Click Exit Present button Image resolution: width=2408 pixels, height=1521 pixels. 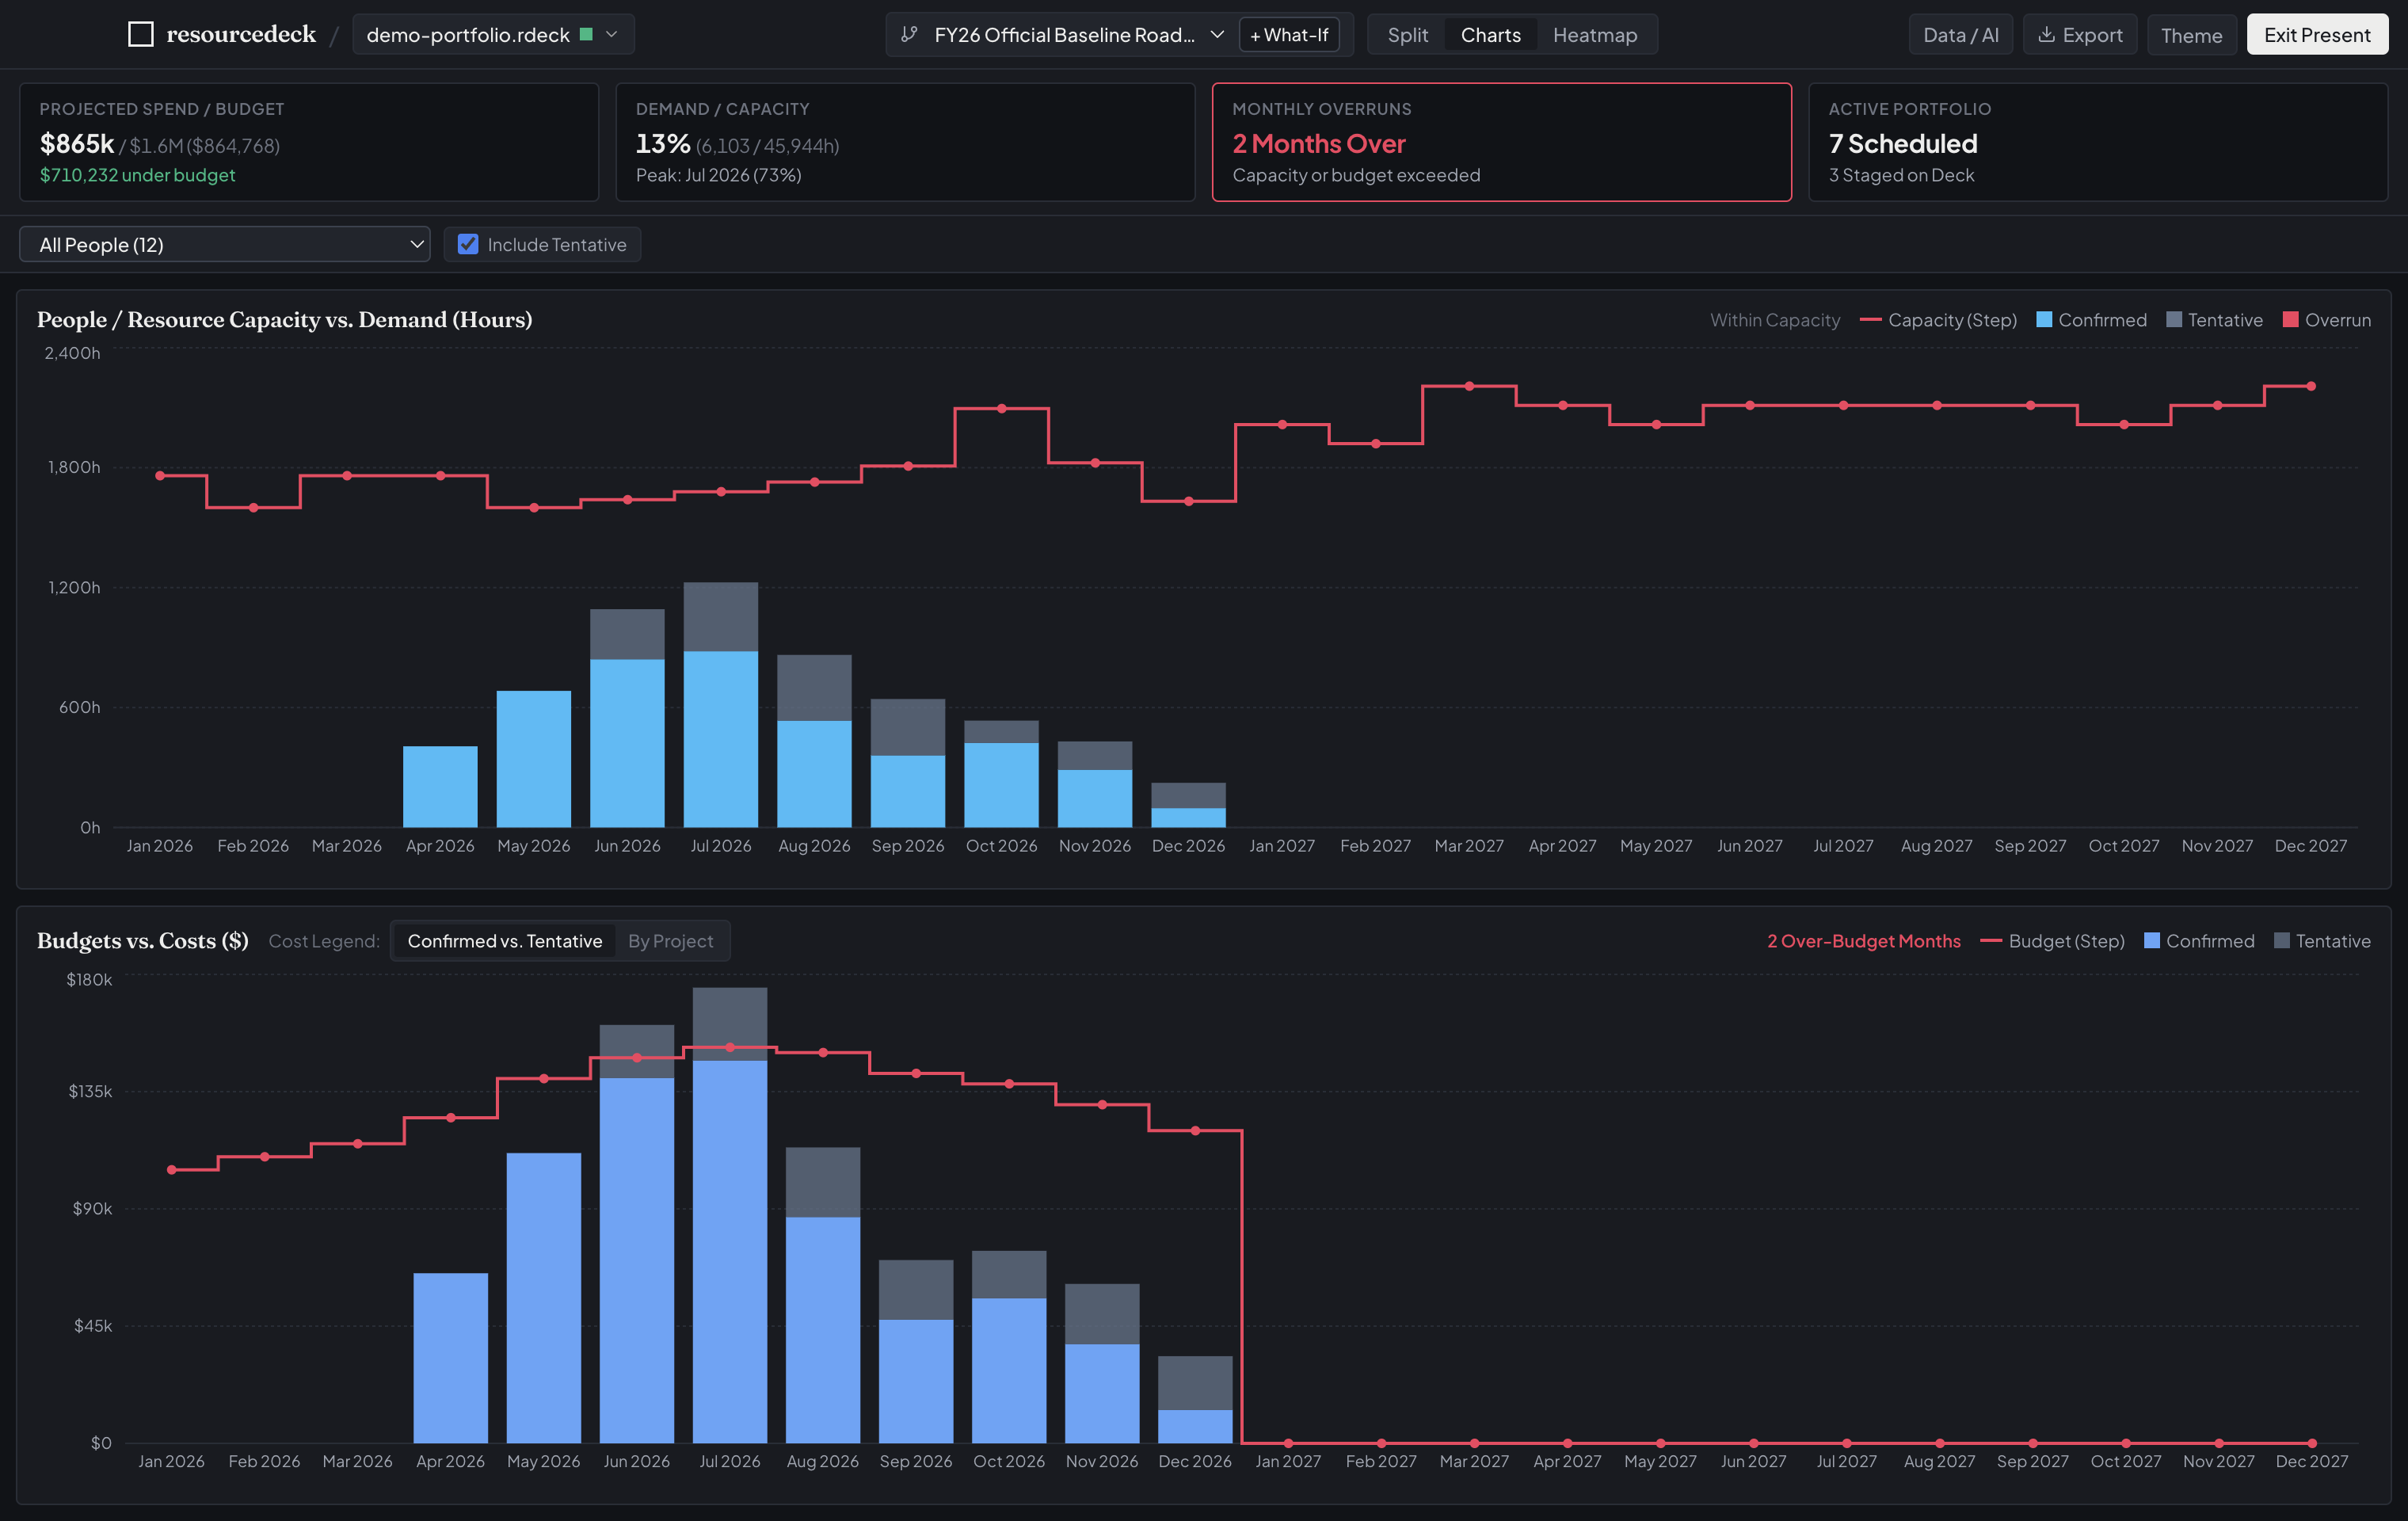[2317, 34]
